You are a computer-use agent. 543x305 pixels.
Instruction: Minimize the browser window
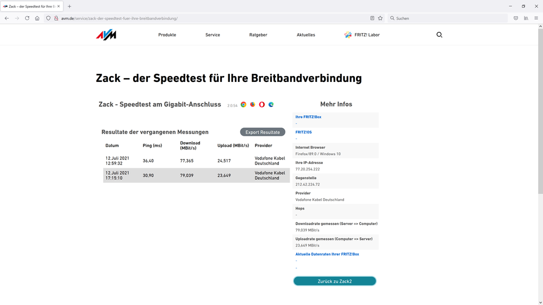click(510, 6)
